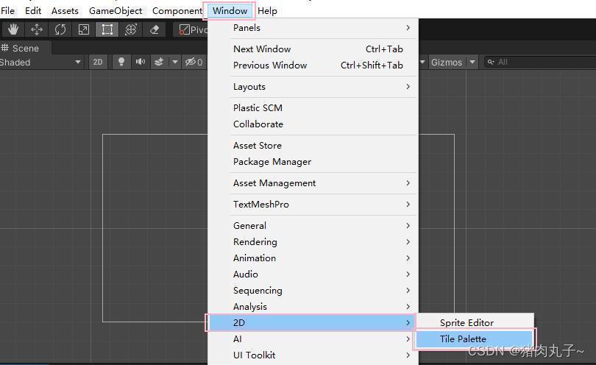Click the Pivot toggle button
This screenshot has height=365, width=596.
(x=191, y=29)
